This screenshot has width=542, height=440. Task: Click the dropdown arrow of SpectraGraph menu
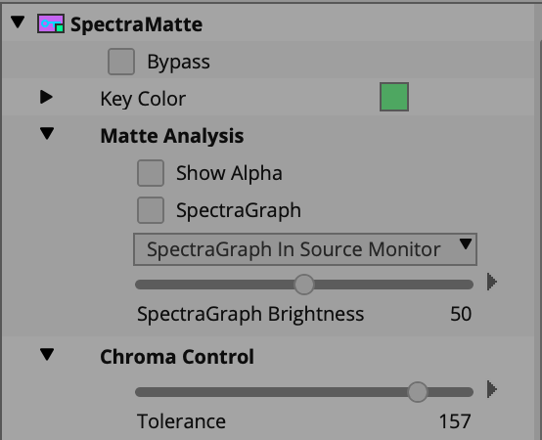pos(466,244)
